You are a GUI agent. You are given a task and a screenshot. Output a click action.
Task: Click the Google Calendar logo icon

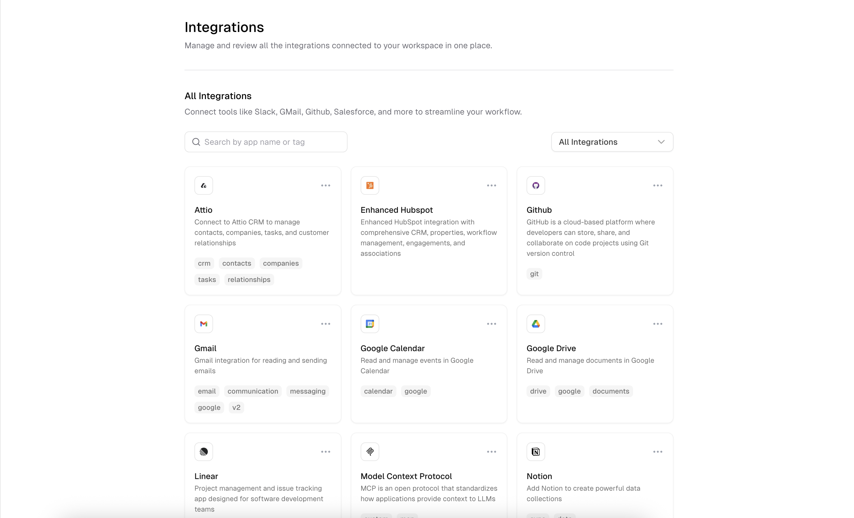369,324
